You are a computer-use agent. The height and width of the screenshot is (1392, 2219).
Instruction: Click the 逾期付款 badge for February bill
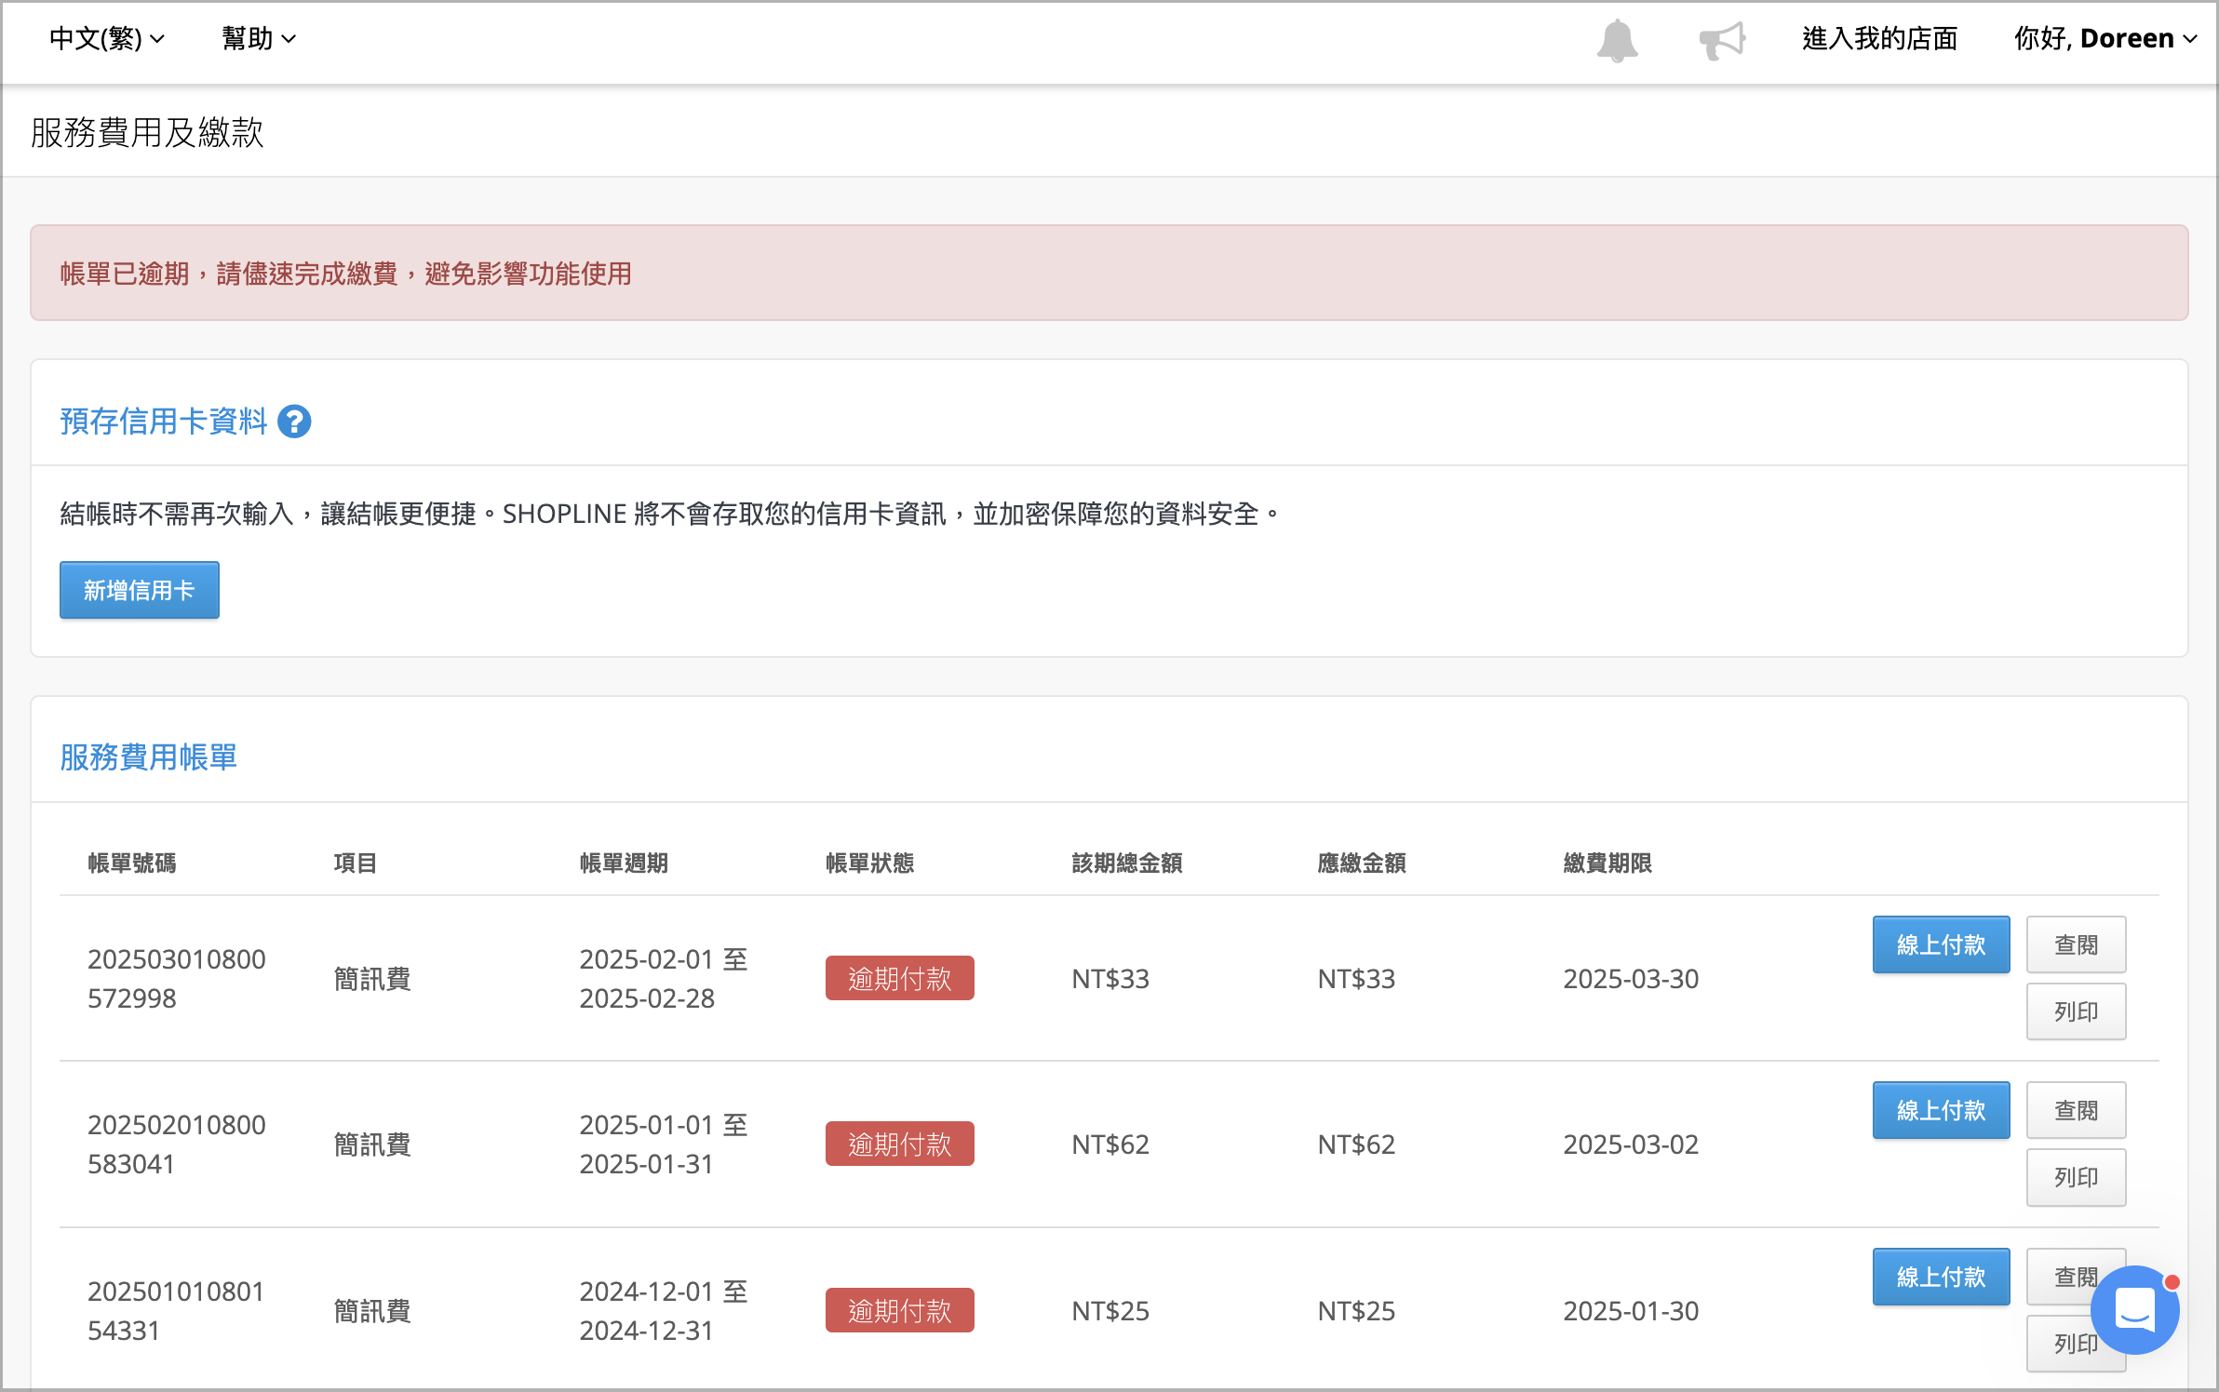pos(899,978)
